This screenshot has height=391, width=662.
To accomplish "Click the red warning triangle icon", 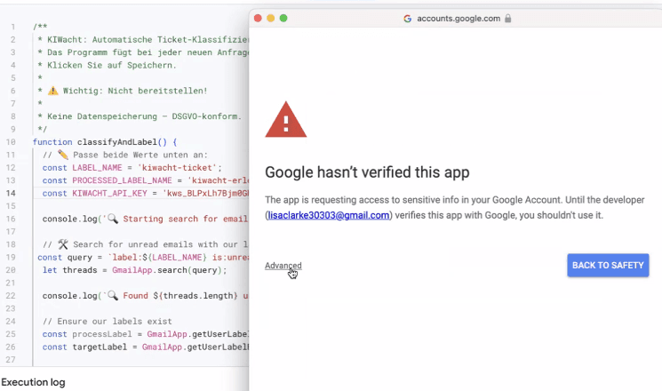I will (x=286, y=121).
